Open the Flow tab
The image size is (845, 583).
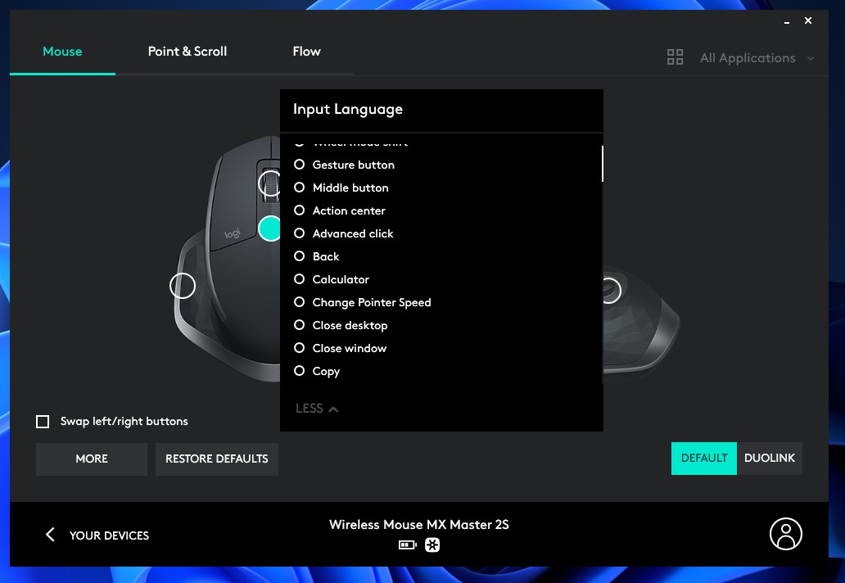pyautogui.click(x=306, y=52)
